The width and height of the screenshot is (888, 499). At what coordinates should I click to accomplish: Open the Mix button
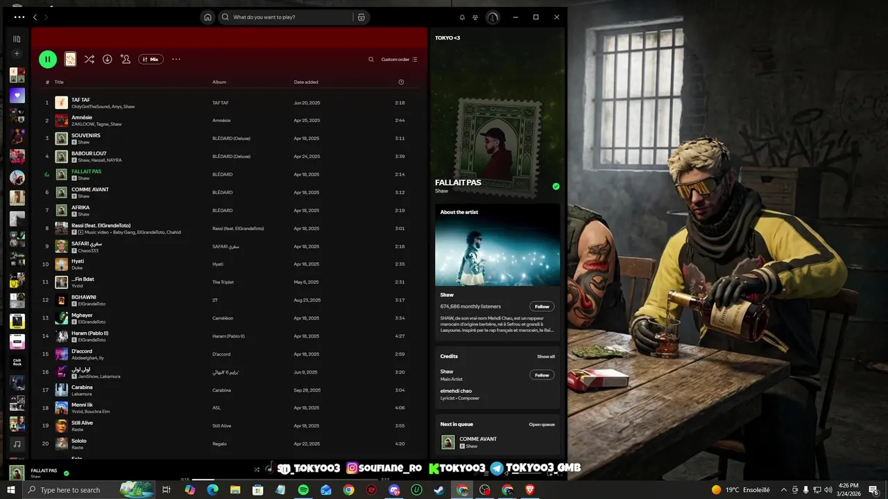151,60
